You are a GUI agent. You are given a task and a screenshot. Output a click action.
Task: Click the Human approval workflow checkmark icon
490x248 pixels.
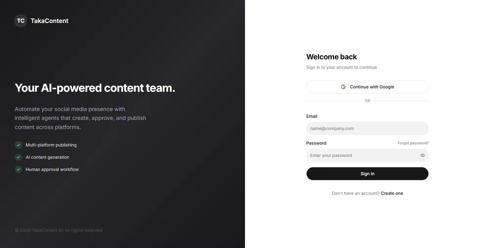point(19,169)
